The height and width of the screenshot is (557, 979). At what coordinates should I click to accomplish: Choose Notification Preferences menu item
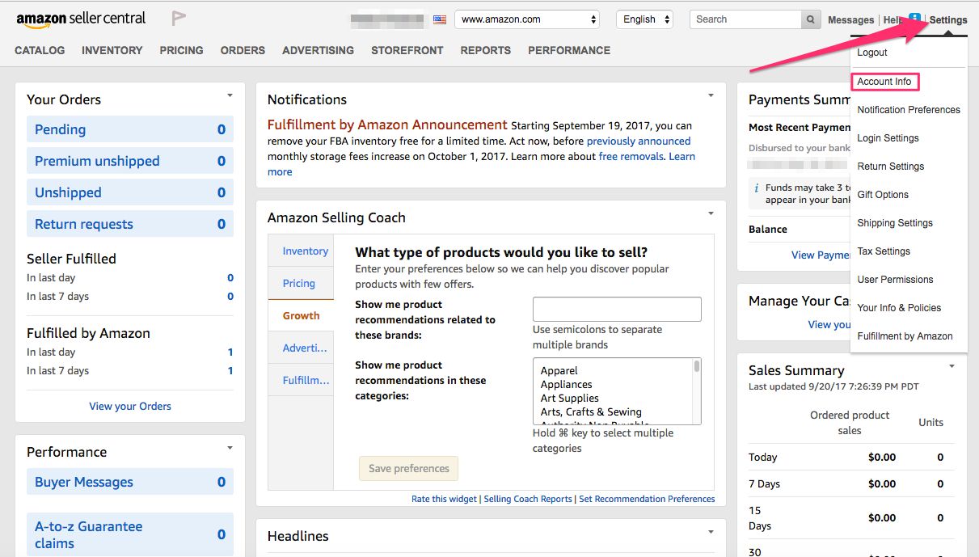tap(909, 110)
